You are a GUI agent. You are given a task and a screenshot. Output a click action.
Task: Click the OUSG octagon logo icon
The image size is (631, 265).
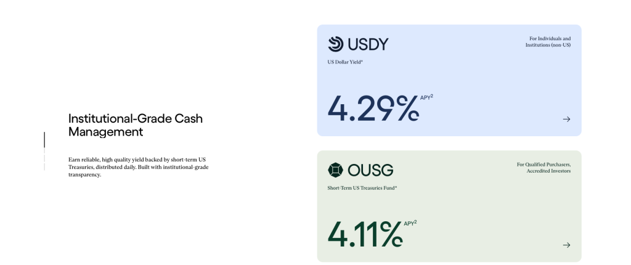click(x=336, y=170)
